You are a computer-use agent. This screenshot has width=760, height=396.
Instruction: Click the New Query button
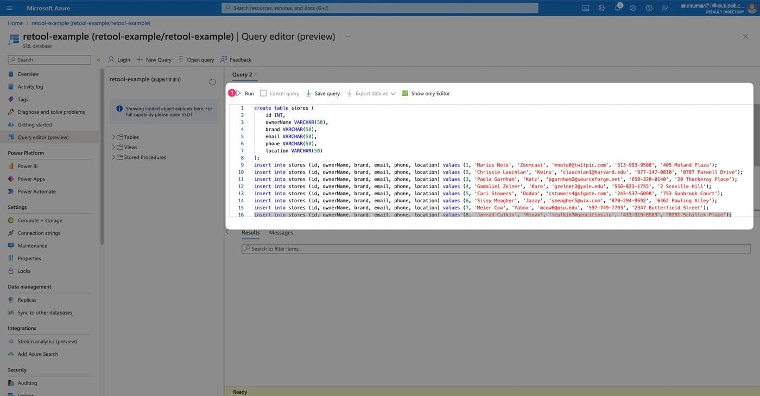pos(154,60)
